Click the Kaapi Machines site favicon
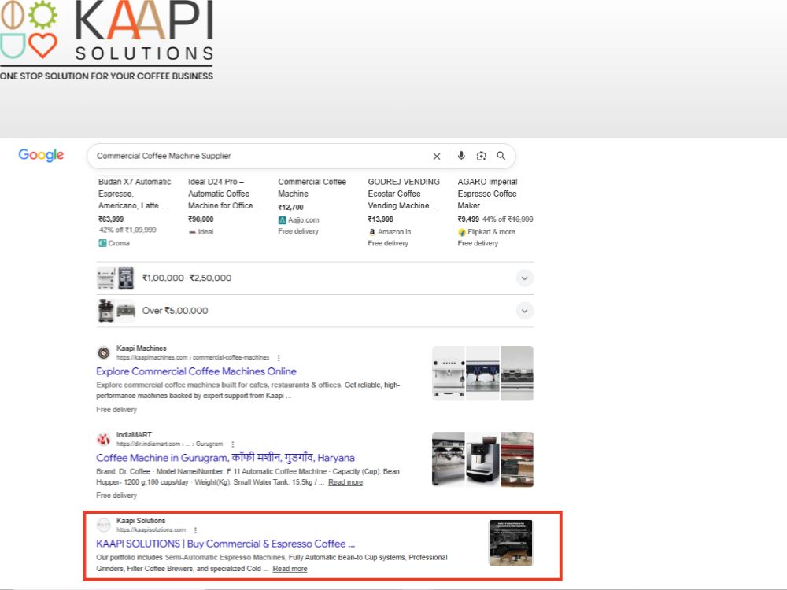 (103, 352)
